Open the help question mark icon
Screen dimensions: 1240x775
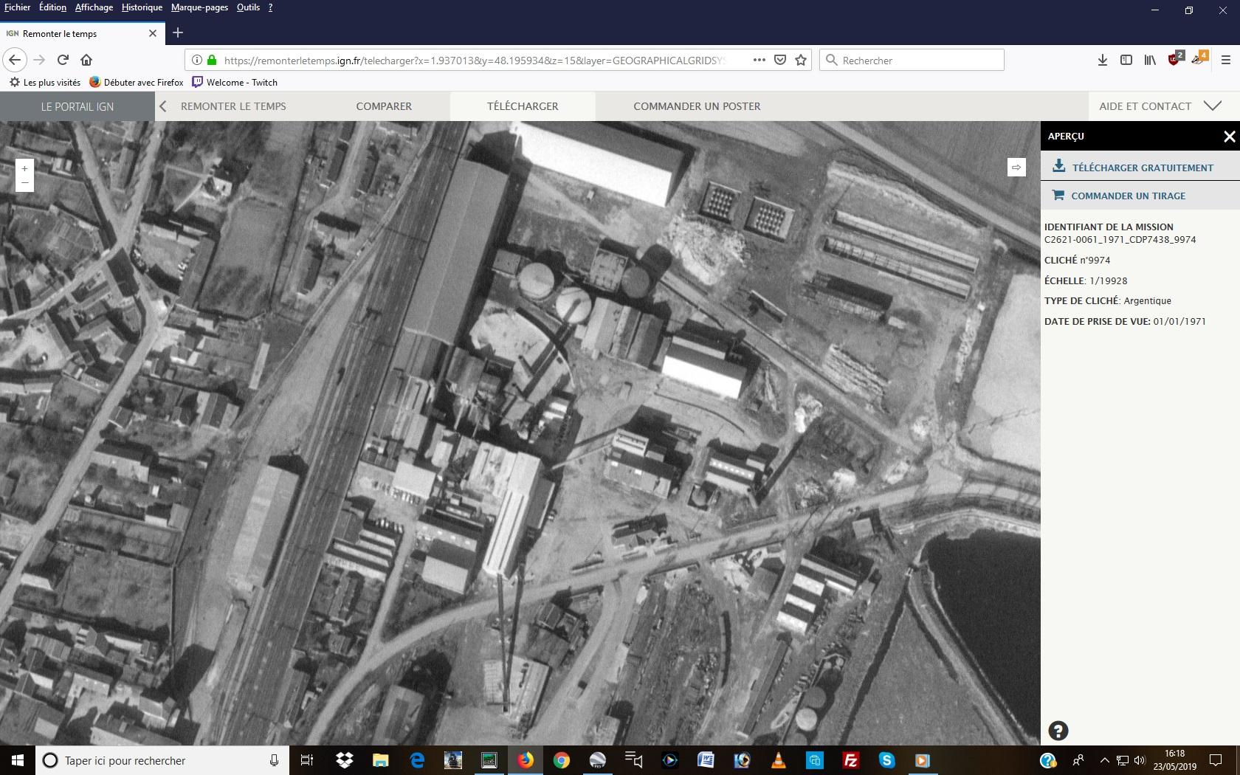(x=1058, y=731)
